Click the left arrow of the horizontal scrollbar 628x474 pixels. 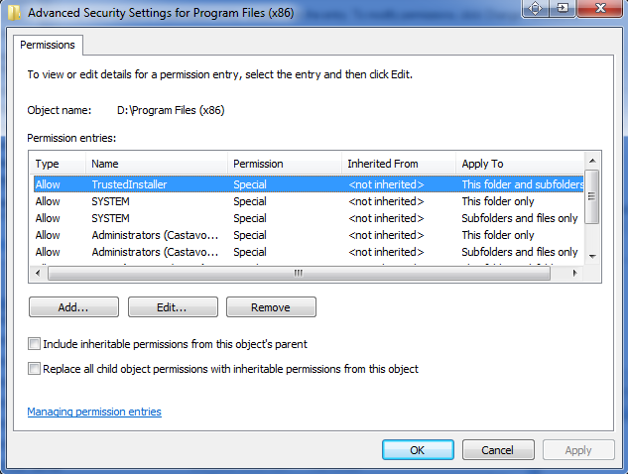pyautogui.click(x=38, y=274)
